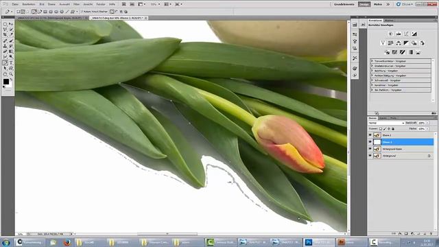Open the Bearbeiten menu
The image size is (439, 247).
[29, 4]
